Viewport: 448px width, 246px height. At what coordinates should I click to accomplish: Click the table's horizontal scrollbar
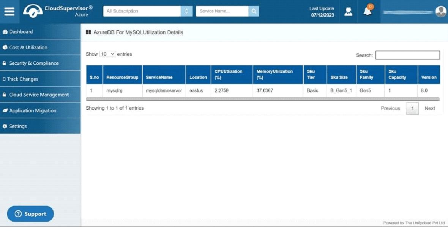263,99
